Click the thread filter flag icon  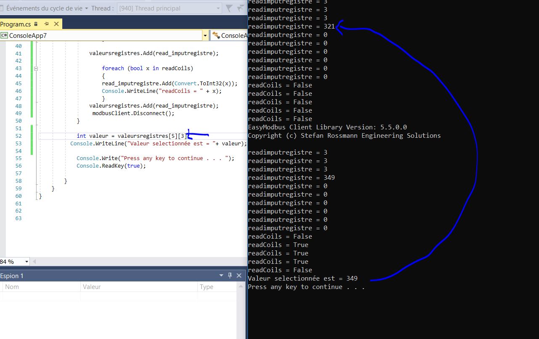pos(229,8)
